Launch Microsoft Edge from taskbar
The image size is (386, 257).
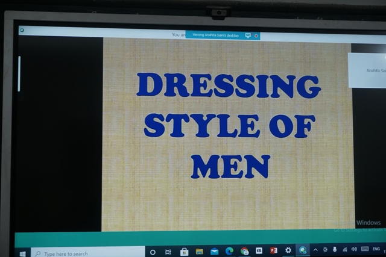229,251
